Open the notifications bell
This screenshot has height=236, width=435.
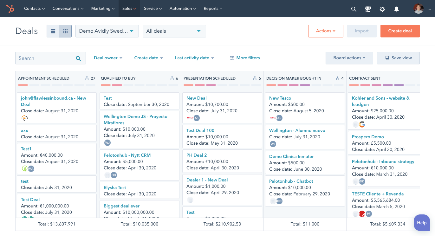397,9
